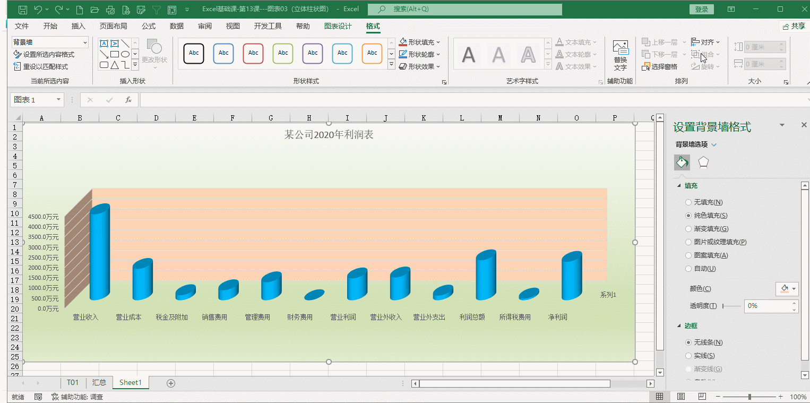Switch to the Effects pentagon tab
This screenshot has width=810, height=403.
pos(703,162)
